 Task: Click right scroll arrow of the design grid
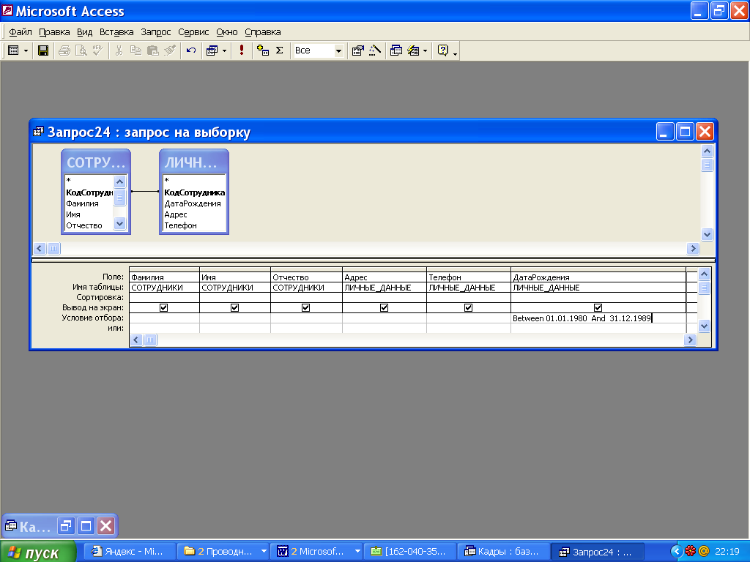(690, 340)
